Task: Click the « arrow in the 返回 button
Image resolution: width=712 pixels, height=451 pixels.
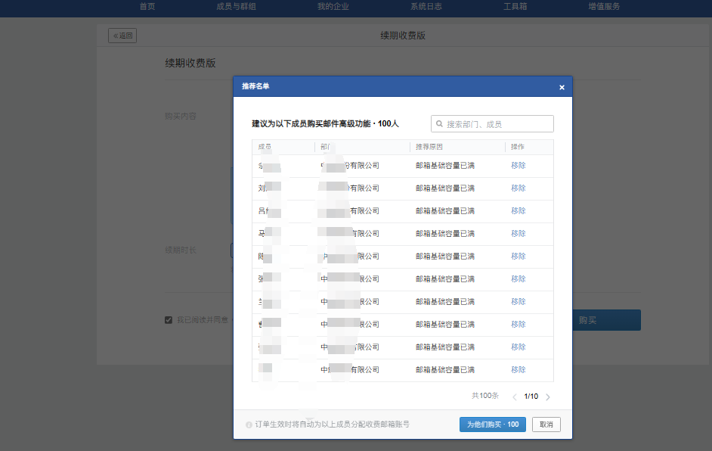Action: pos(114,35)
